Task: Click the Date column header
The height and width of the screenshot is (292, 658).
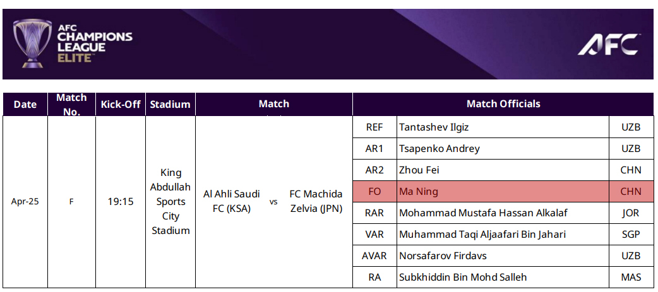Action: coord(25,105)
